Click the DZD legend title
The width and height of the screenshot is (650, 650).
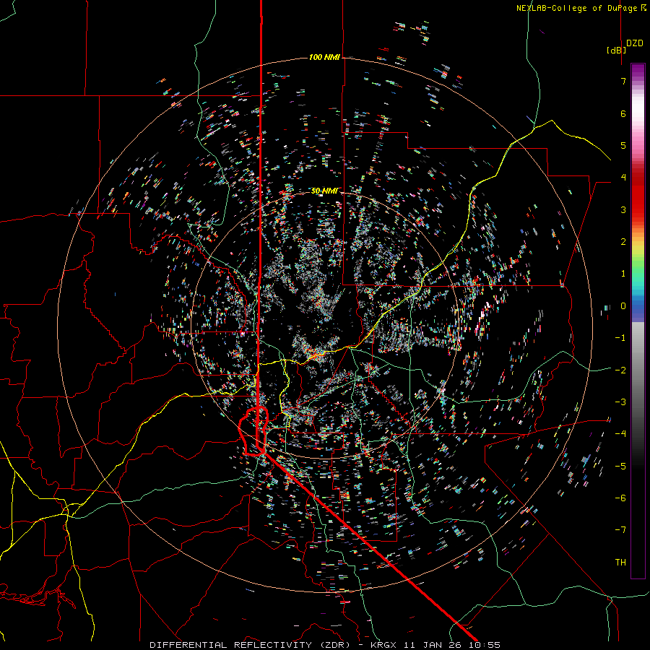coord(635,43)
